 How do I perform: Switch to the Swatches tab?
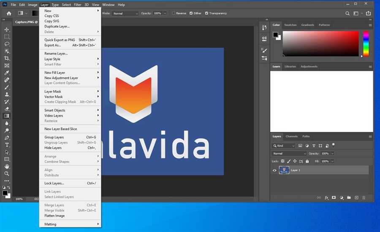pos(290,25)
